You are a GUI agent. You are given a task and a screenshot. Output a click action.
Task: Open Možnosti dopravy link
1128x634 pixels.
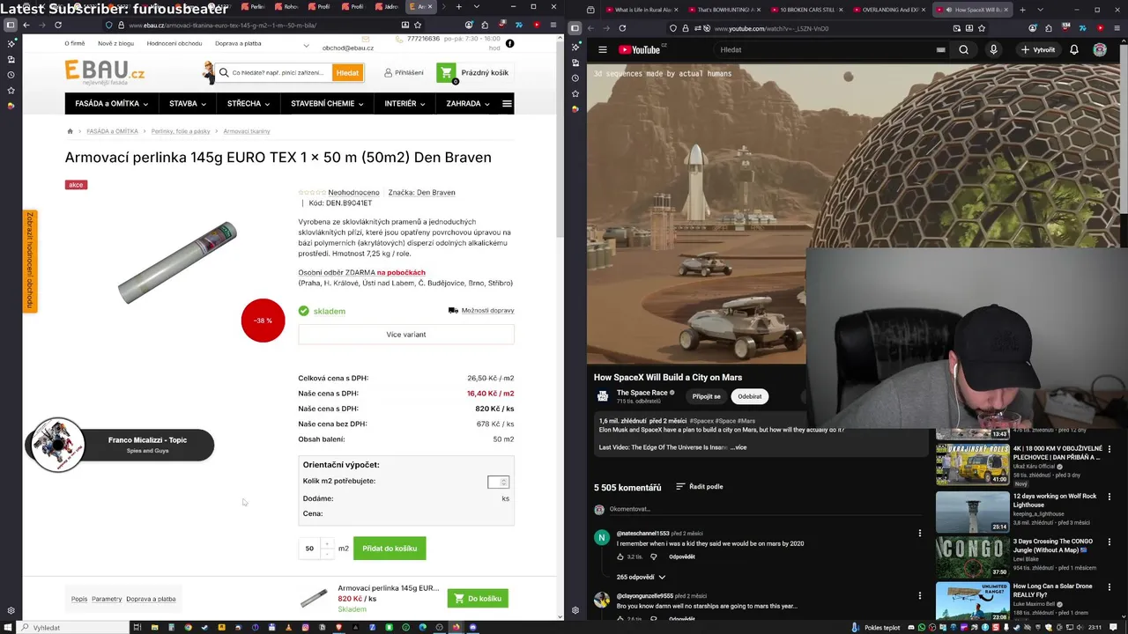pyautogui.click(x=481, y=310)
